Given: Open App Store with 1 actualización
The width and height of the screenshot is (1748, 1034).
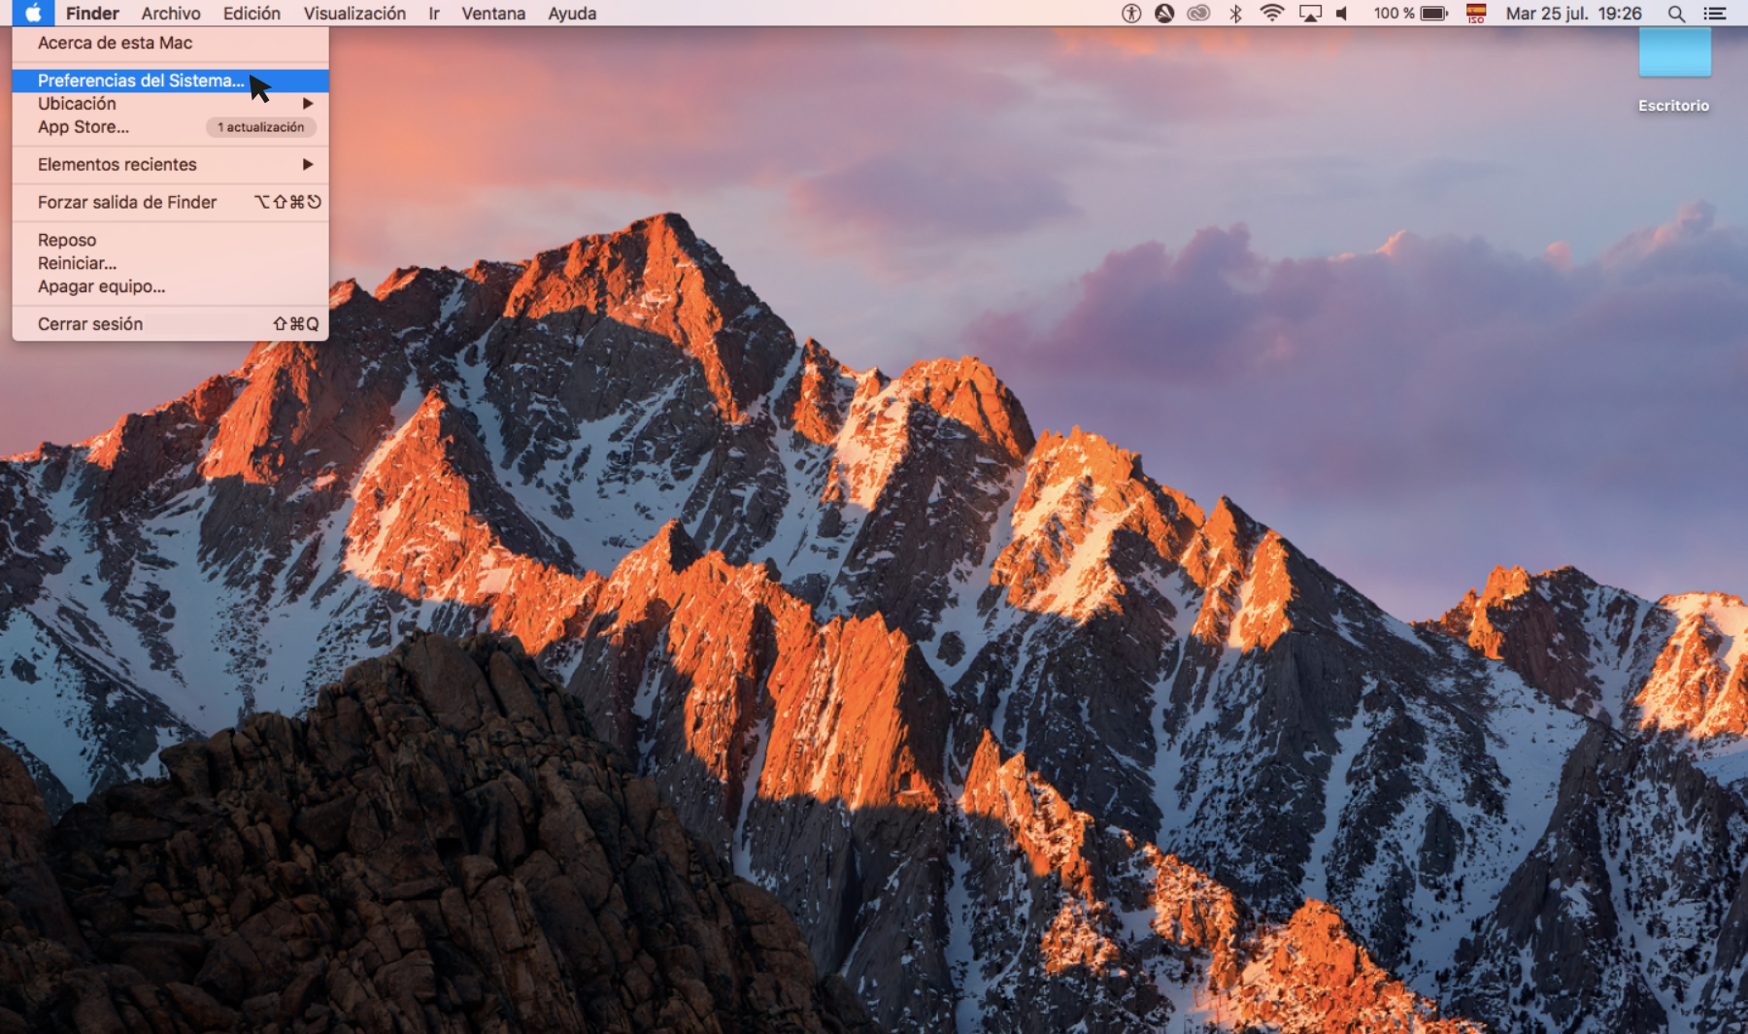Looking at the screenshot, I should (84, 127).
